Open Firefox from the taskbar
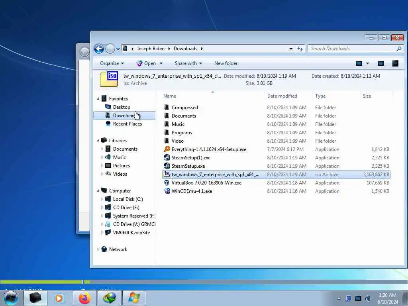 point(84,298)
